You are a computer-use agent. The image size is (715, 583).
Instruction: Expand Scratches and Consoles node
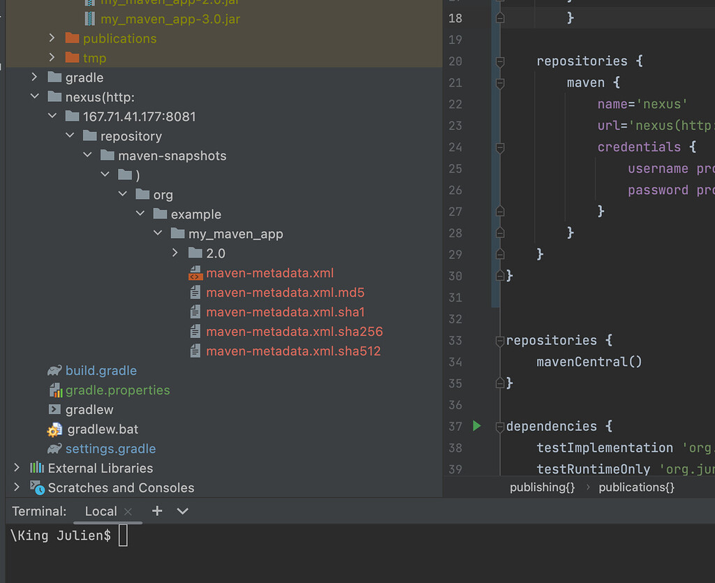17,487
